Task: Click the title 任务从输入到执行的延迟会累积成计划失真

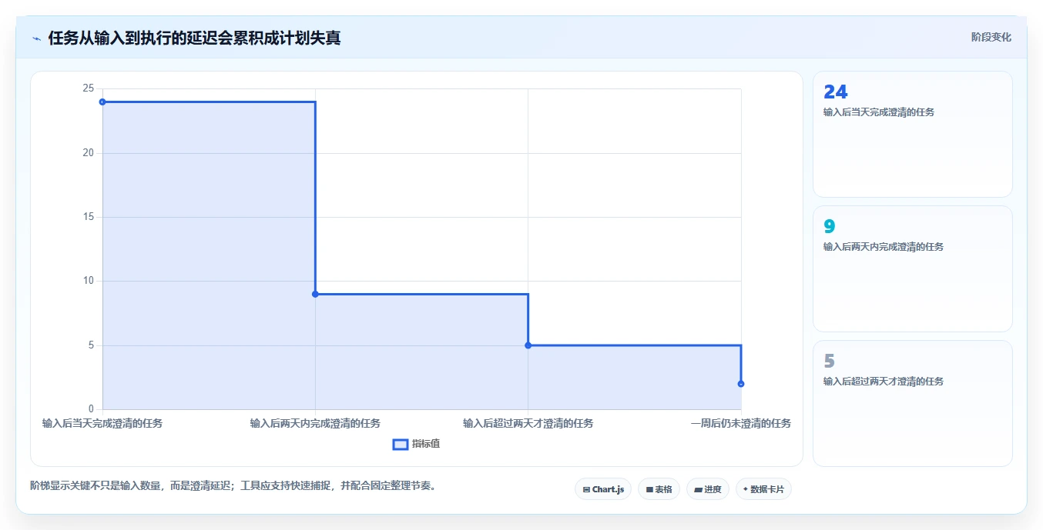Action: click(x=194, y=38)
